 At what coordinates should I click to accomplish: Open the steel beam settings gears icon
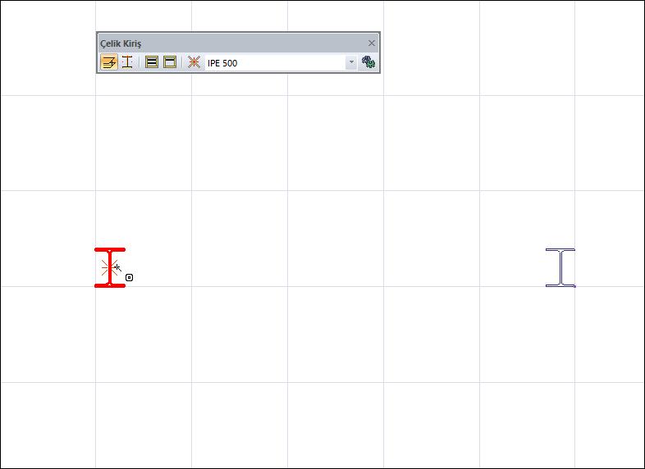(368, 62)
